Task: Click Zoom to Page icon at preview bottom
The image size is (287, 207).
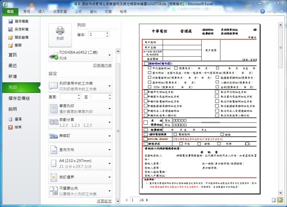Action: pyautogui.click(x=280, y=200)
